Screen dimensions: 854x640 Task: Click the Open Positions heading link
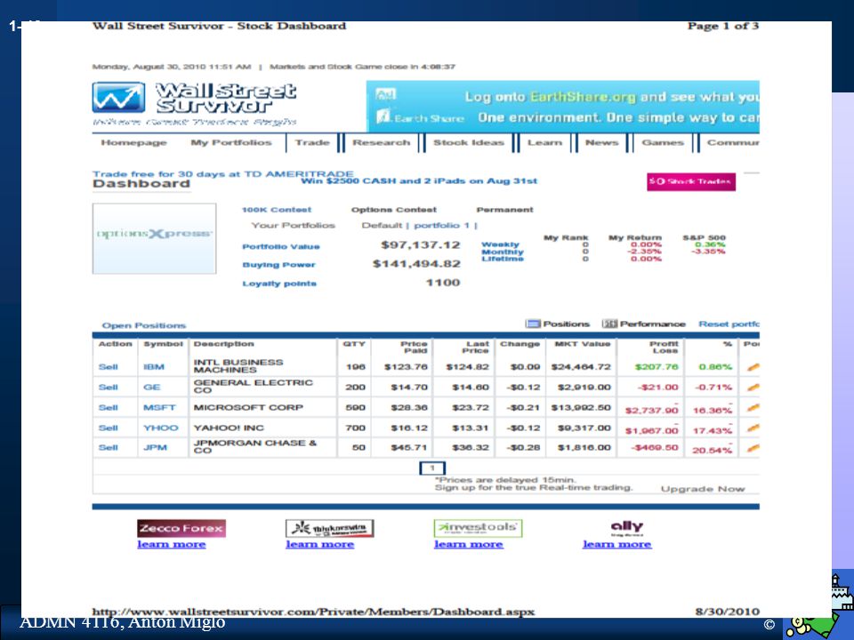coord(144,325)
